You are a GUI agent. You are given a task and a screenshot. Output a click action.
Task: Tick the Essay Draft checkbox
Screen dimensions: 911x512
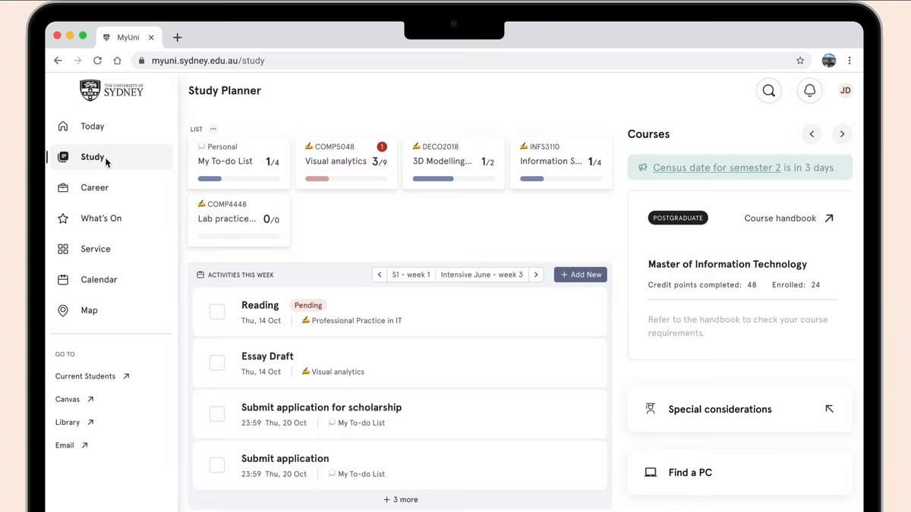217,363
